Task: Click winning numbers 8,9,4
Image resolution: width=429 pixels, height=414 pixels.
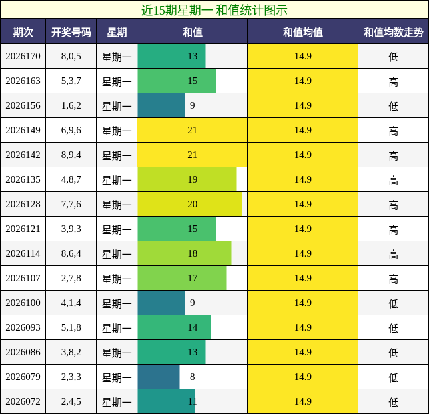Action: pyautogui.click(x=71, y=155)
